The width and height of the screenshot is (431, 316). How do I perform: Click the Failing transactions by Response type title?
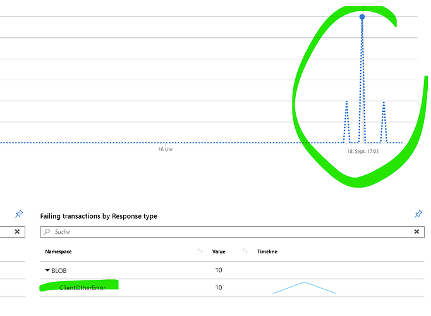(99, 216)
